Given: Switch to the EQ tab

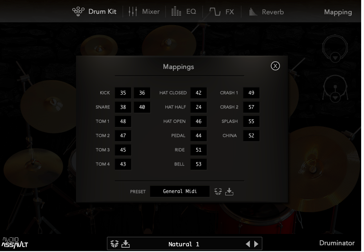Looking at the screenshot, I should pyautogui.click(x=184, y=11).
